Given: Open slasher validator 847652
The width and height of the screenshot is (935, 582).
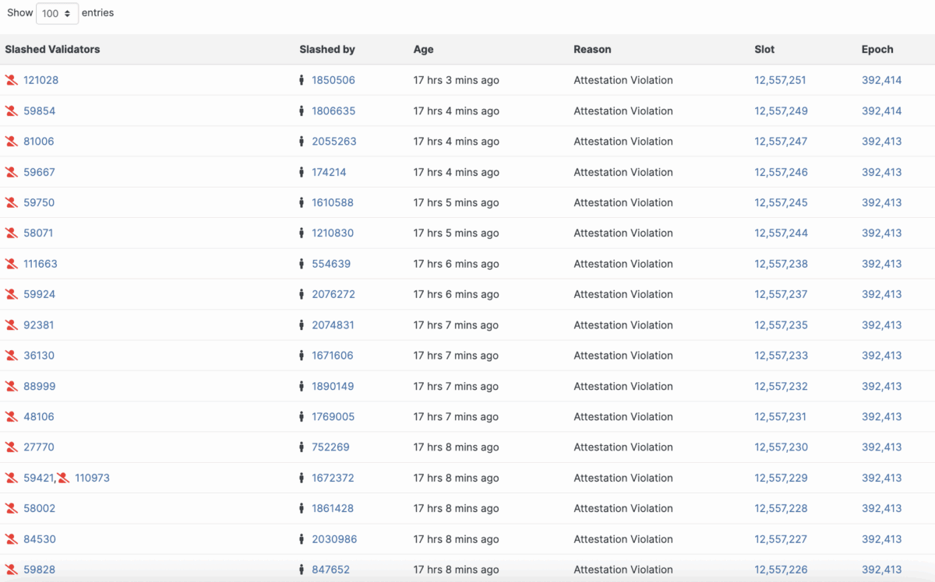Looking at the screenshot, I should coord(330,570).
